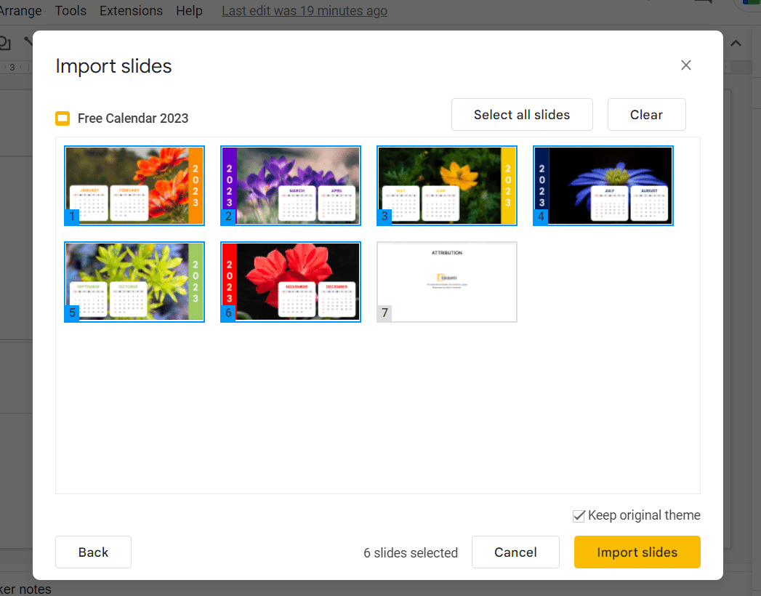Select slide 7, the Attribution slide

pos(447,281)
